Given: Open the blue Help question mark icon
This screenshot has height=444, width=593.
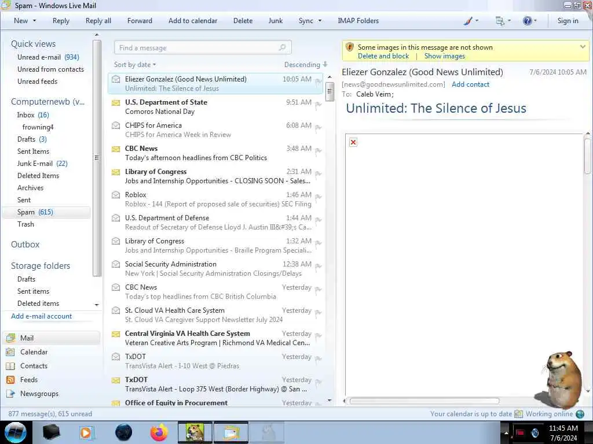Looking at the screenshot, I should pos(527,21).
